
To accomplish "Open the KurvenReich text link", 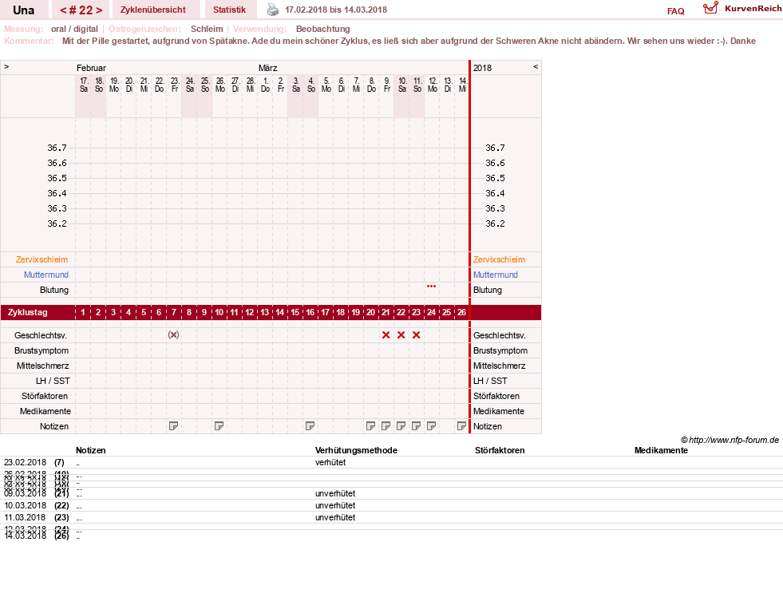I will 753,9.
